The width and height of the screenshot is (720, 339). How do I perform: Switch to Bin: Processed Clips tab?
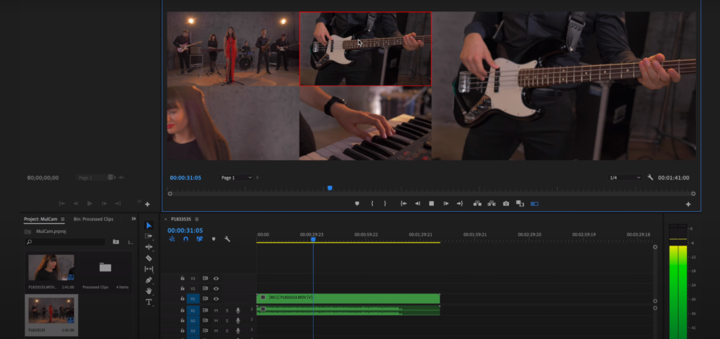coord(94,219)
